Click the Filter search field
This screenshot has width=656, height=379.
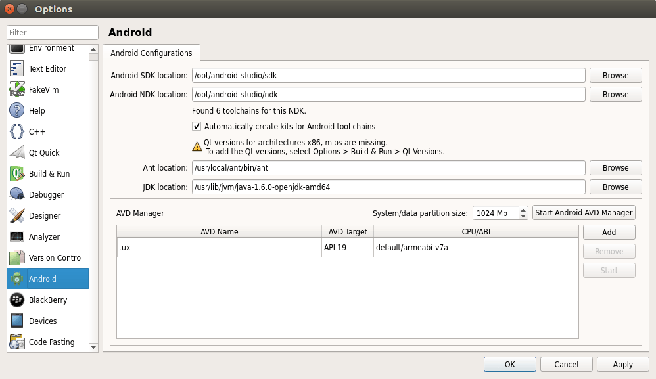pos(53,33)
